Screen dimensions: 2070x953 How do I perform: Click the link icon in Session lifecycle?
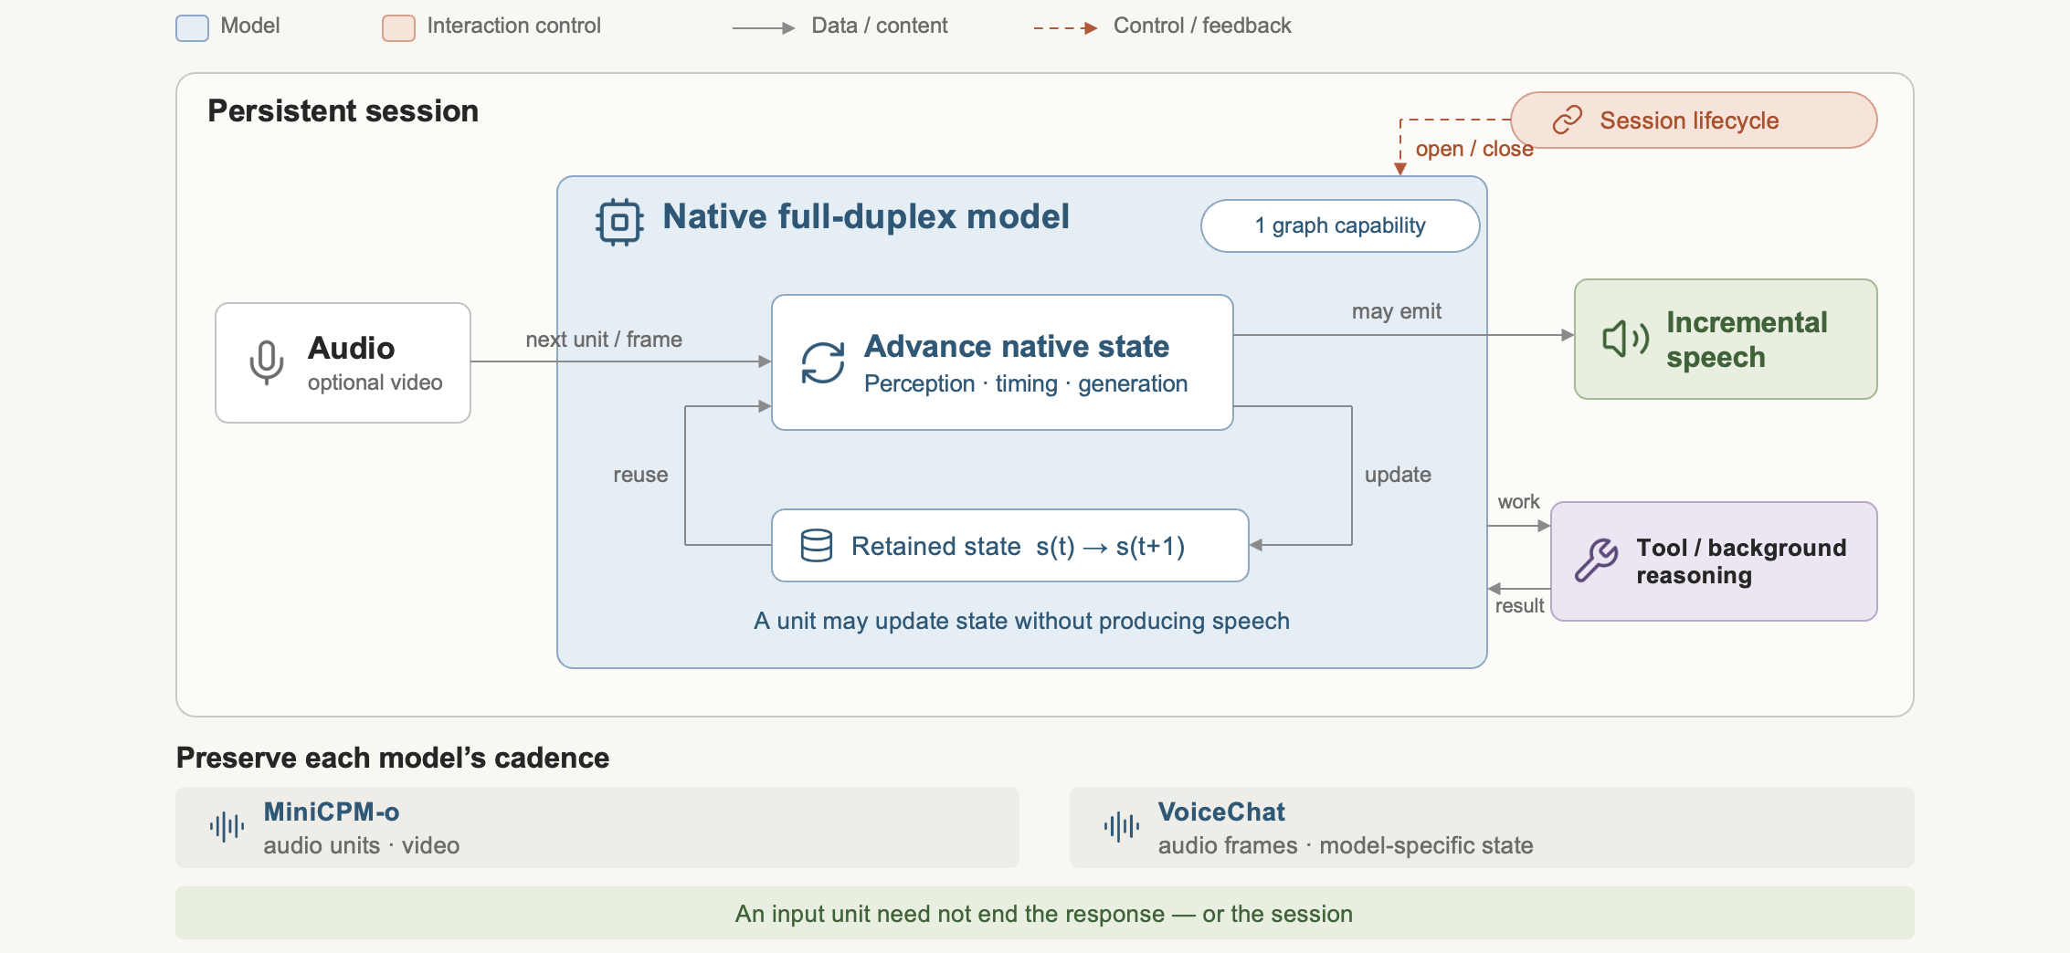(x=1568, y=120)
